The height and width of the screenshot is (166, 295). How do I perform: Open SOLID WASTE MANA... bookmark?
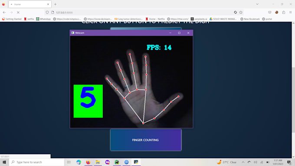223,19
